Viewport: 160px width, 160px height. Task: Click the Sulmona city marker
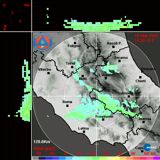pyautogui.click(x=129, y=97)
